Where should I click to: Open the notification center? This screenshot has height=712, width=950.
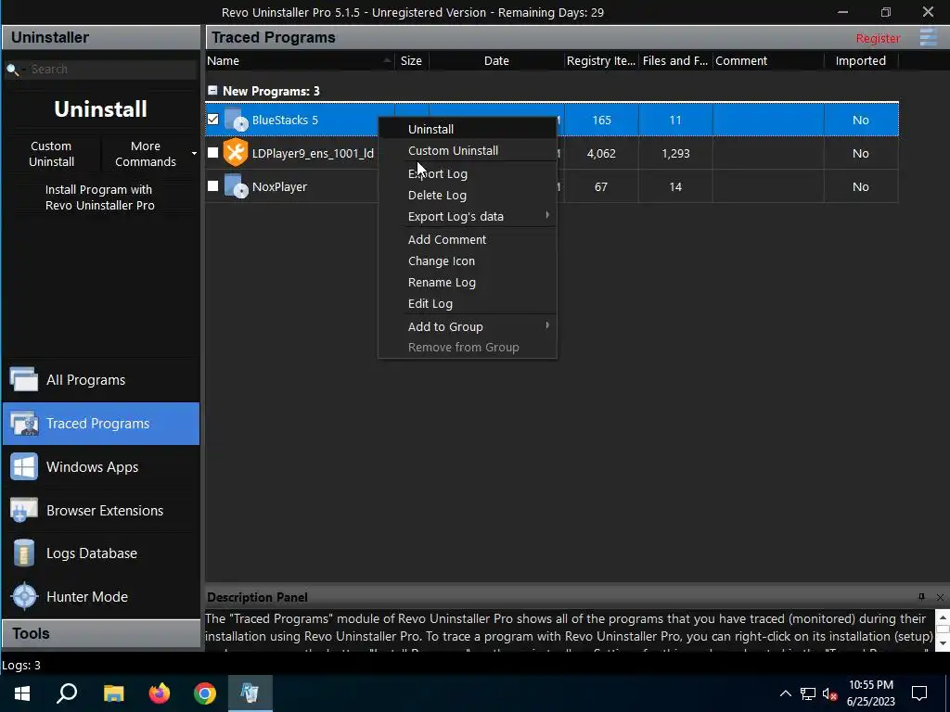[x=919, y=693]
